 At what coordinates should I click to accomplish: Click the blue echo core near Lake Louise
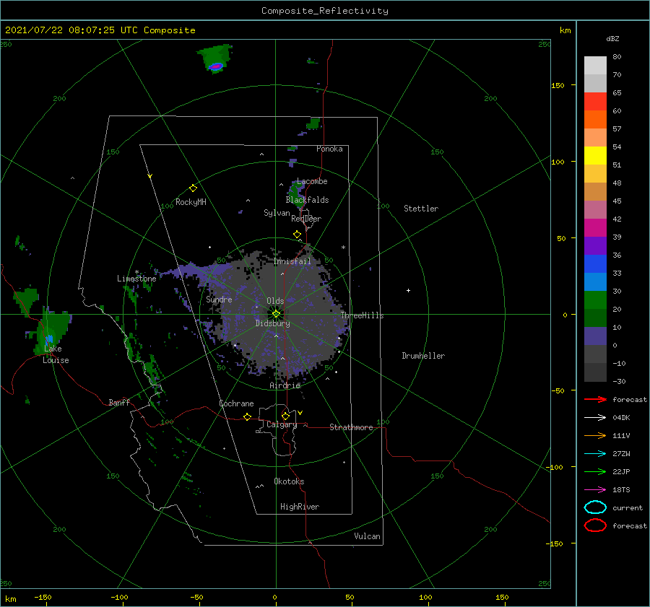[49, 339]
